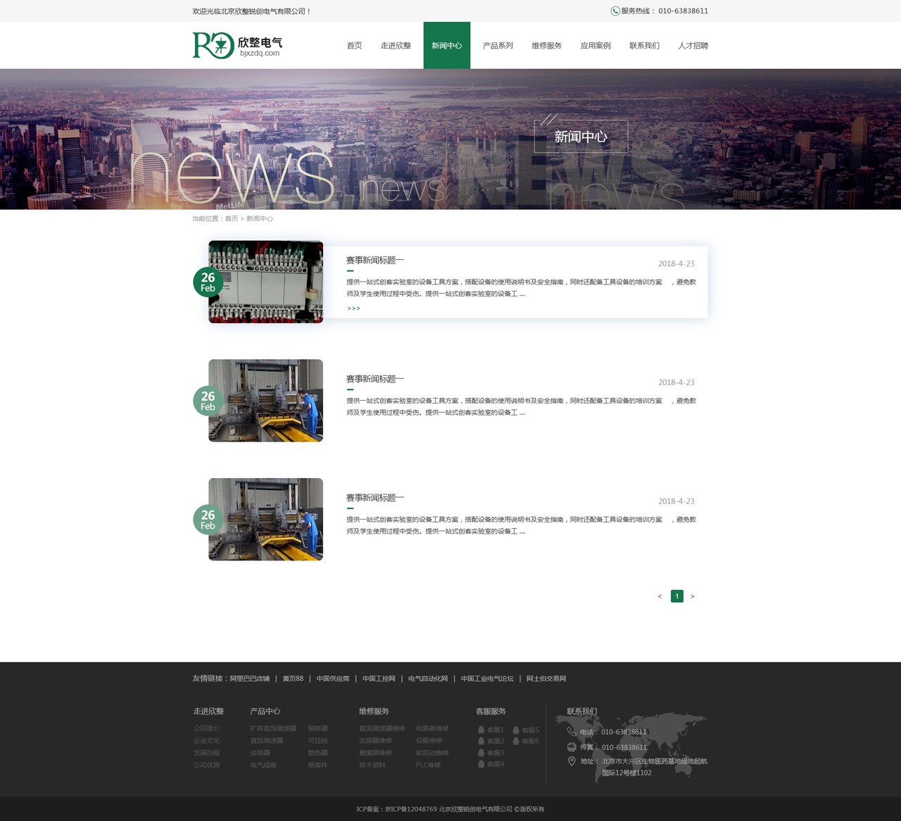Click the first news circuit-board thumbnail

[266, 282]
